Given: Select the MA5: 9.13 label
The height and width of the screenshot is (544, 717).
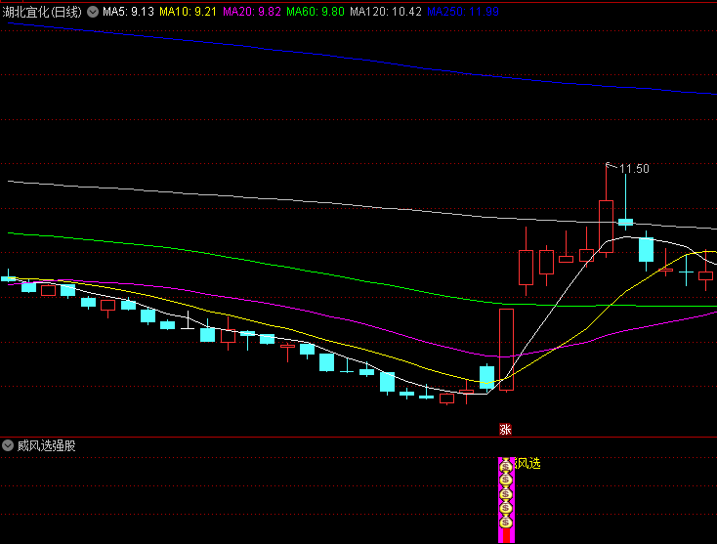Looking at the screenshot, I should coord(128,12).
